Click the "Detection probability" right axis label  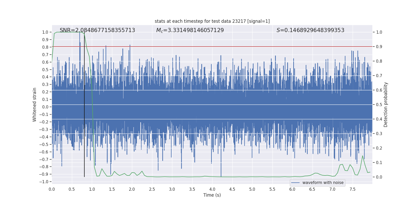tap(386, 105)
